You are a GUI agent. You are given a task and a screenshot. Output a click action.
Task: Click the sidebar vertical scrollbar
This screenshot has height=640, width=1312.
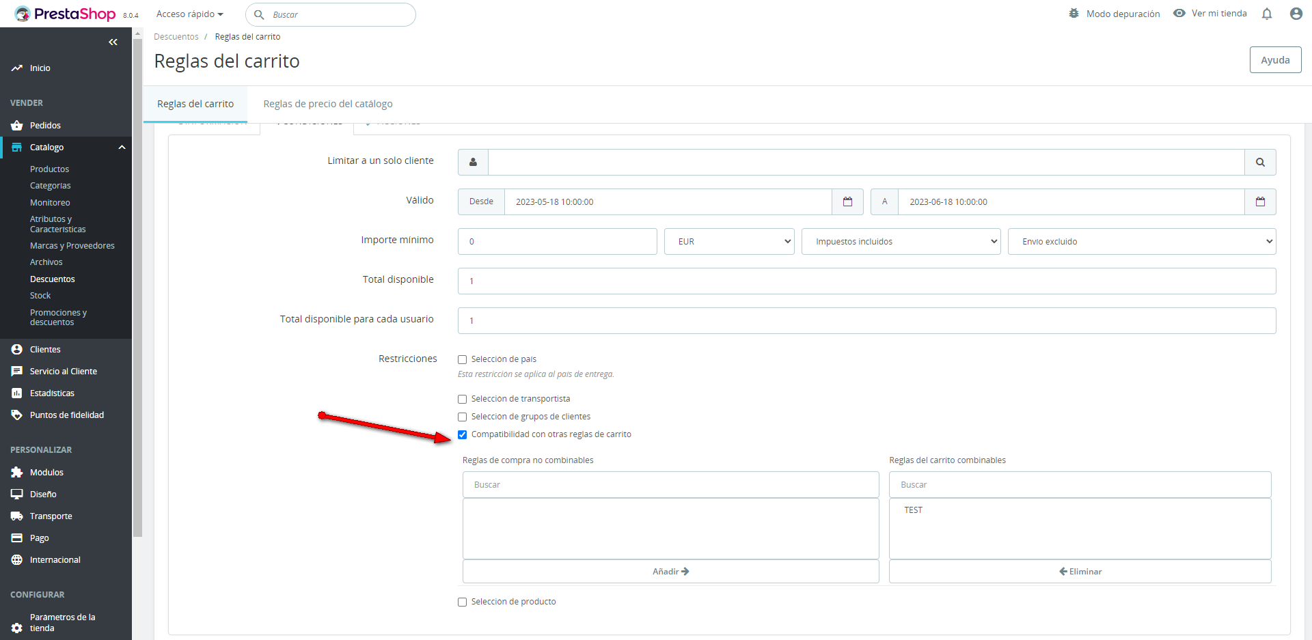pyautogui.click(x=137, y=287)
